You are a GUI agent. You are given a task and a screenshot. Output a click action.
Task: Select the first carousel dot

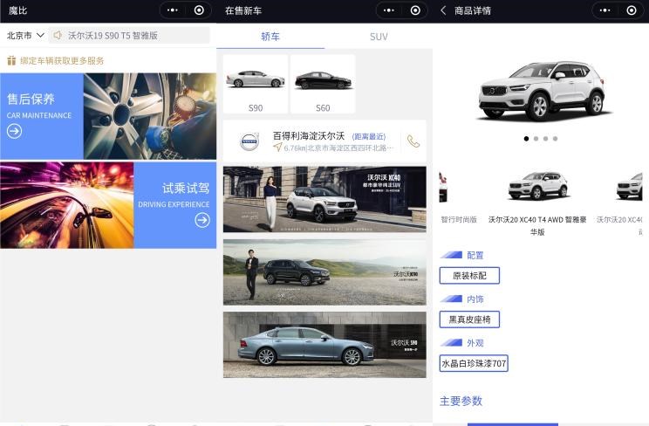coord(526,139)
